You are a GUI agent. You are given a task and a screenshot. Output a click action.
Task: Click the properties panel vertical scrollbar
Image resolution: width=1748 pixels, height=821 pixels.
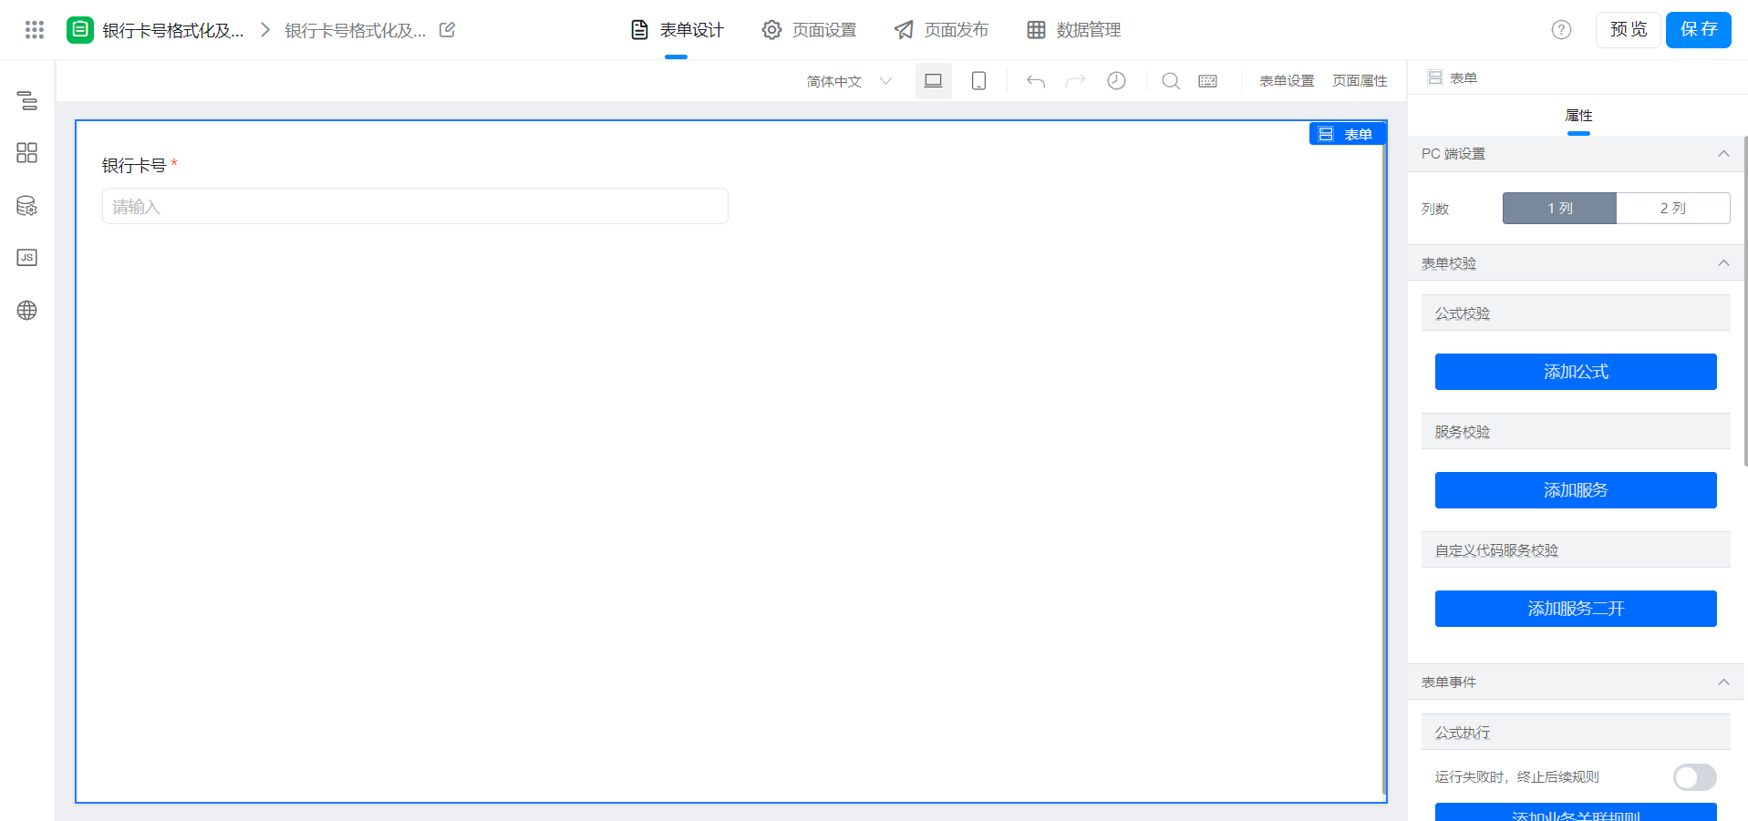point(1745,301)
